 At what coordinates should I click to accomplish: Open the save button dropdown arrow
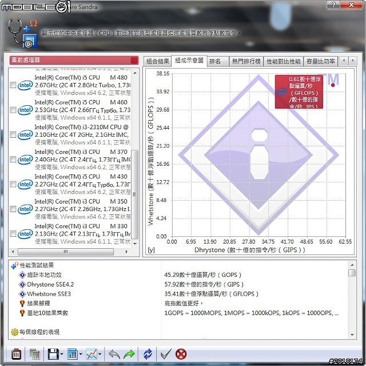coord(62,355)
